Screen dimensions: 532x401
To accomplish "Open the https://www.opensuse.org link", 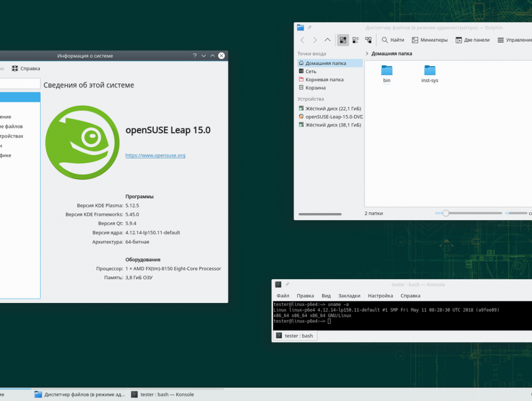I will tap(155, 155).
